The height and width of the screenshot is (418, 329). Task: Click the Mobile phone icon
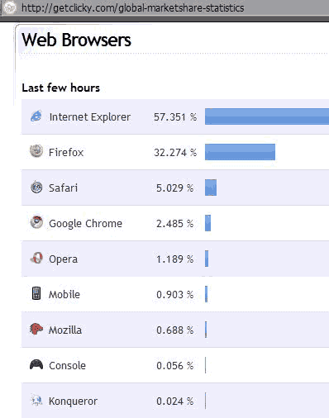[x=36, y=293]
